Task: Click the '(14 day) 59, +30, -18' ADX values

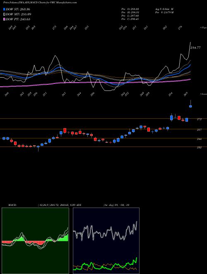Action: click(x=116, y=205)
